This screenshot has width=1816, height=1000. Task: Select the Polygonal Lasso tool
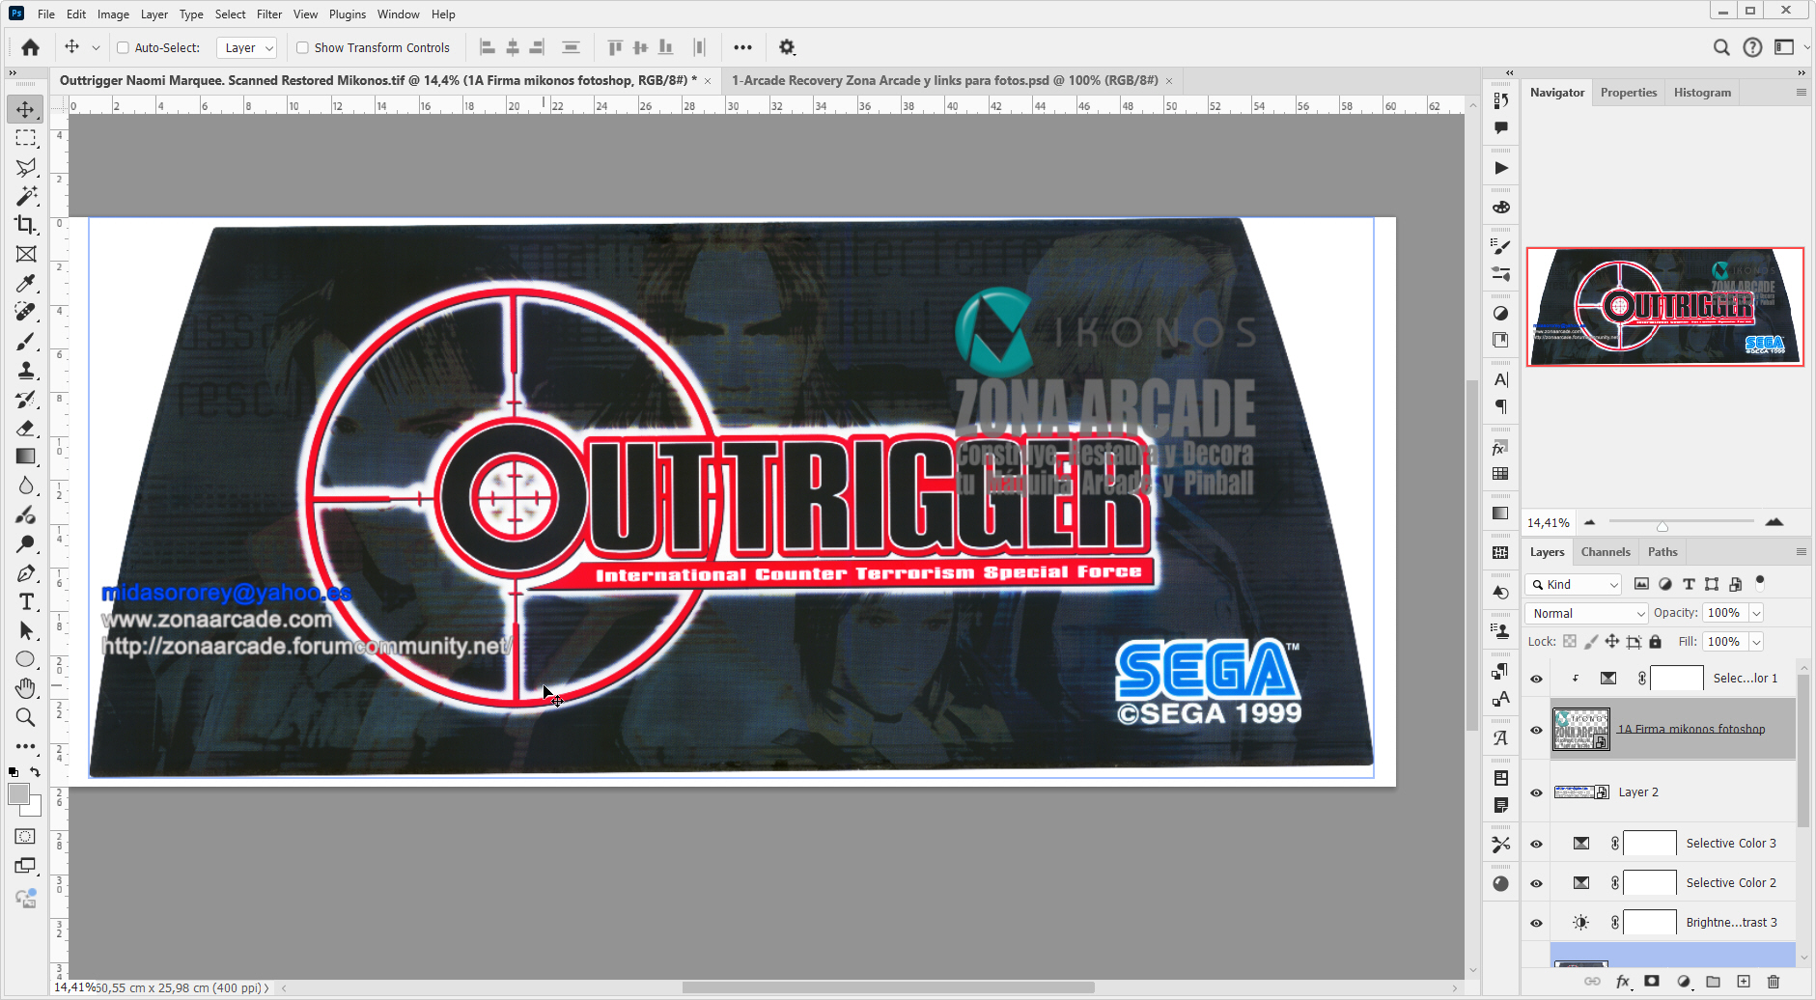[26, 167]
